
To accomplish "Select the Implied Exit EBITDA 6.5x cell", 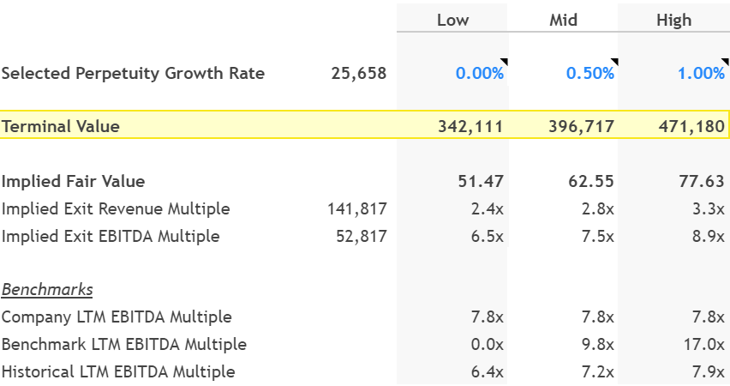I will pyautogui.click(x=452, y=236).
